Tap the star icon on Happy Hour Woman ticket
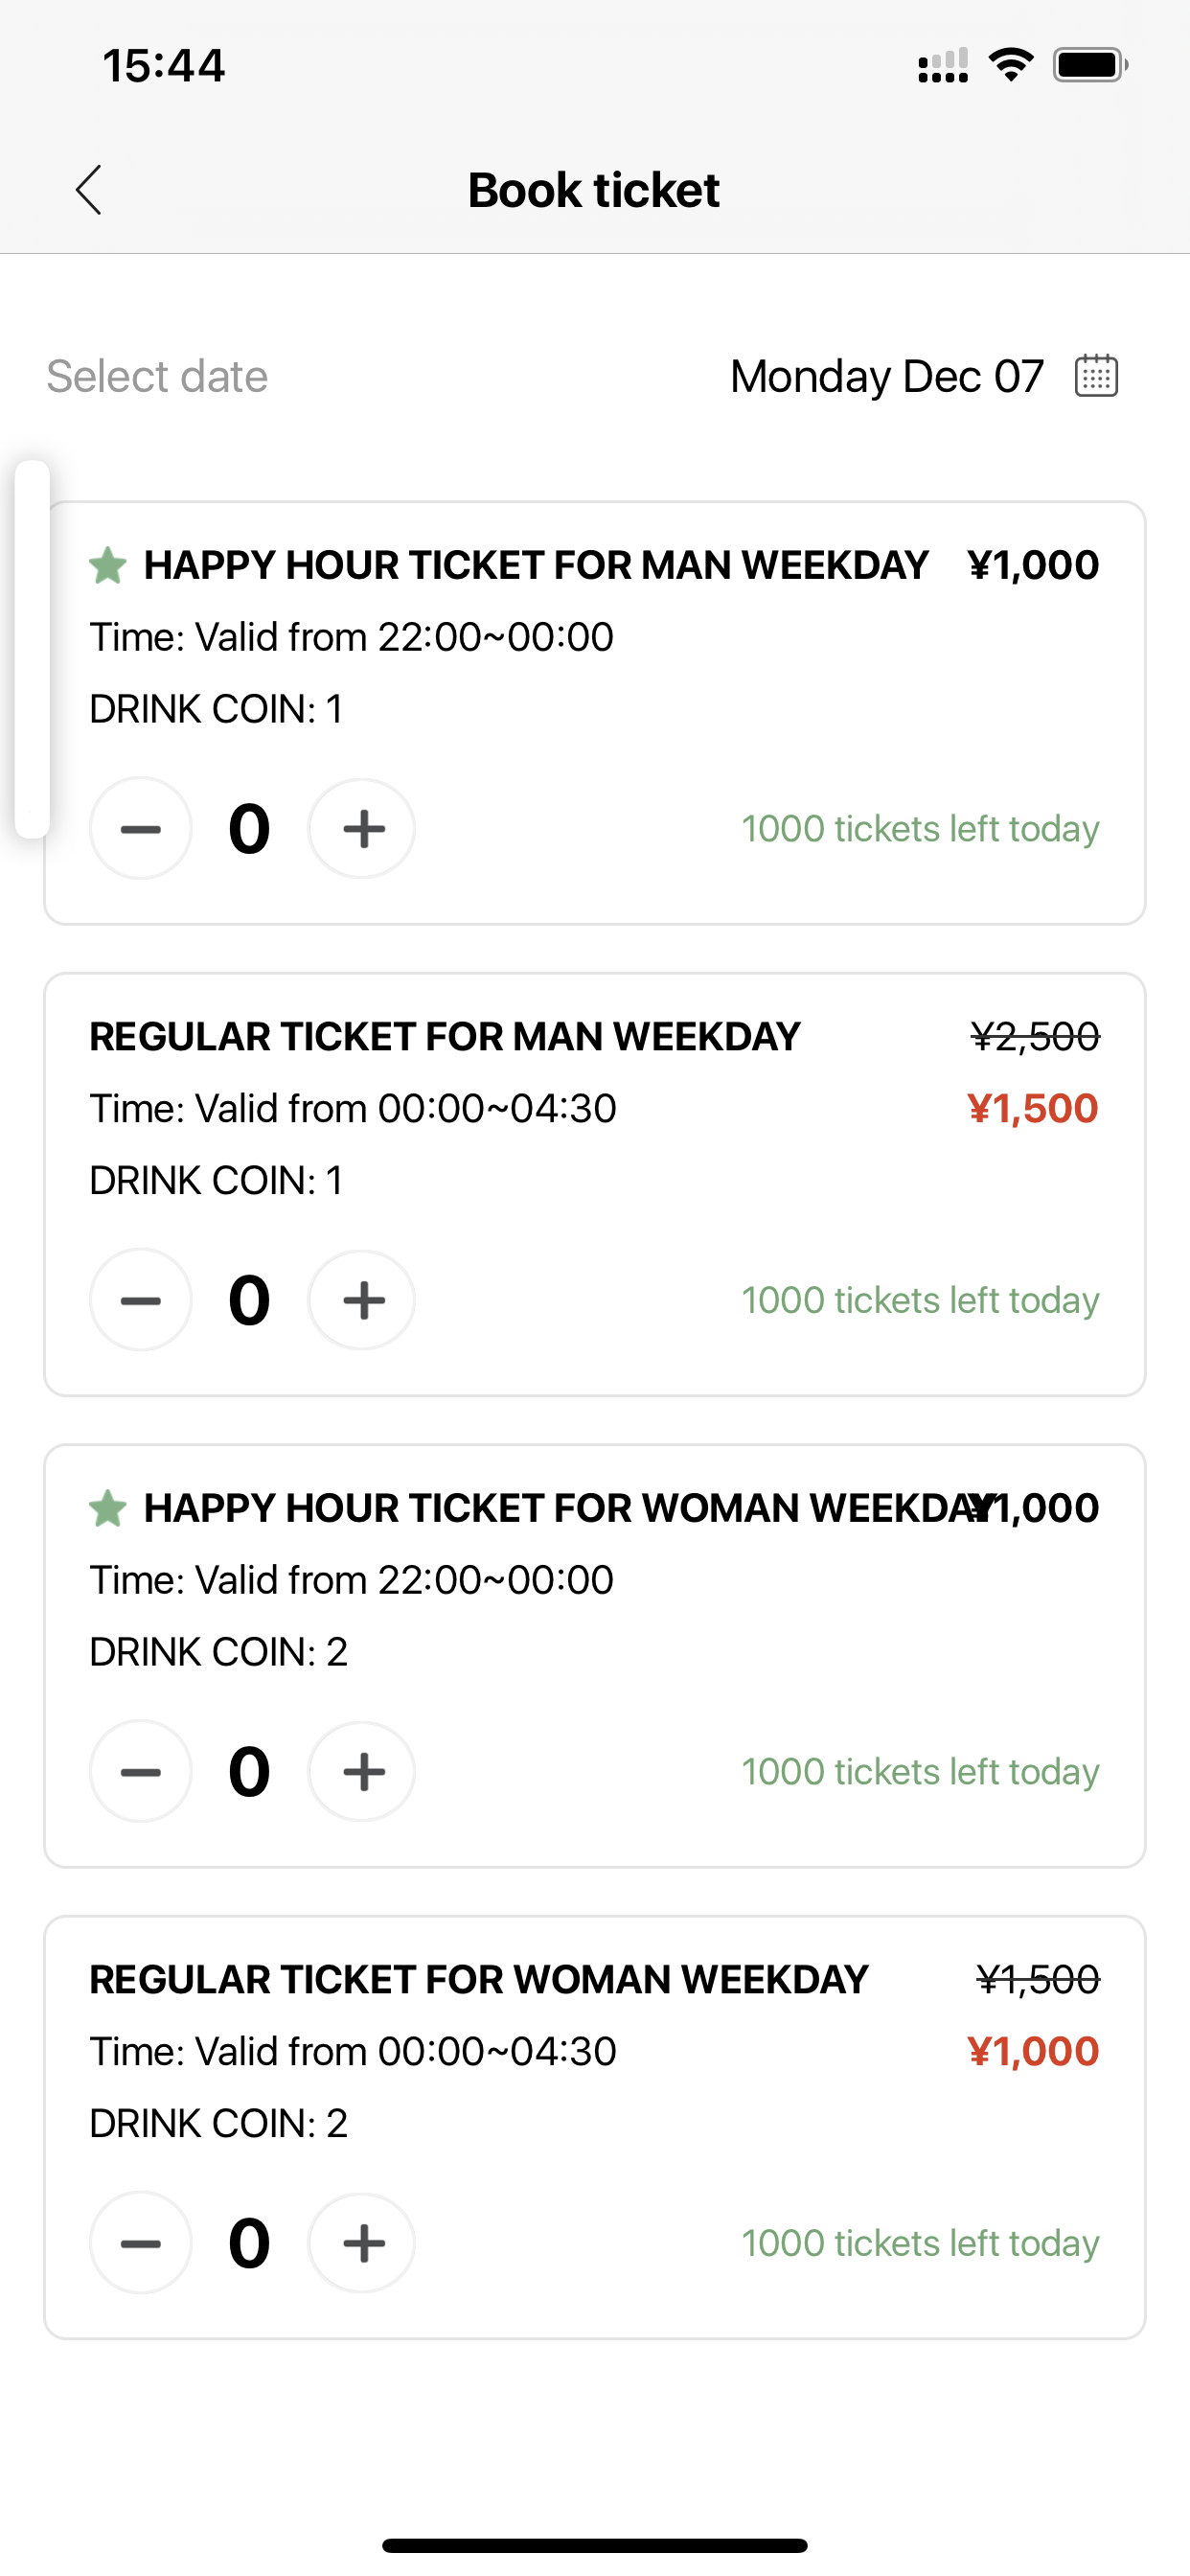Viewport: 1190px width, 2576px height. 108,1508
